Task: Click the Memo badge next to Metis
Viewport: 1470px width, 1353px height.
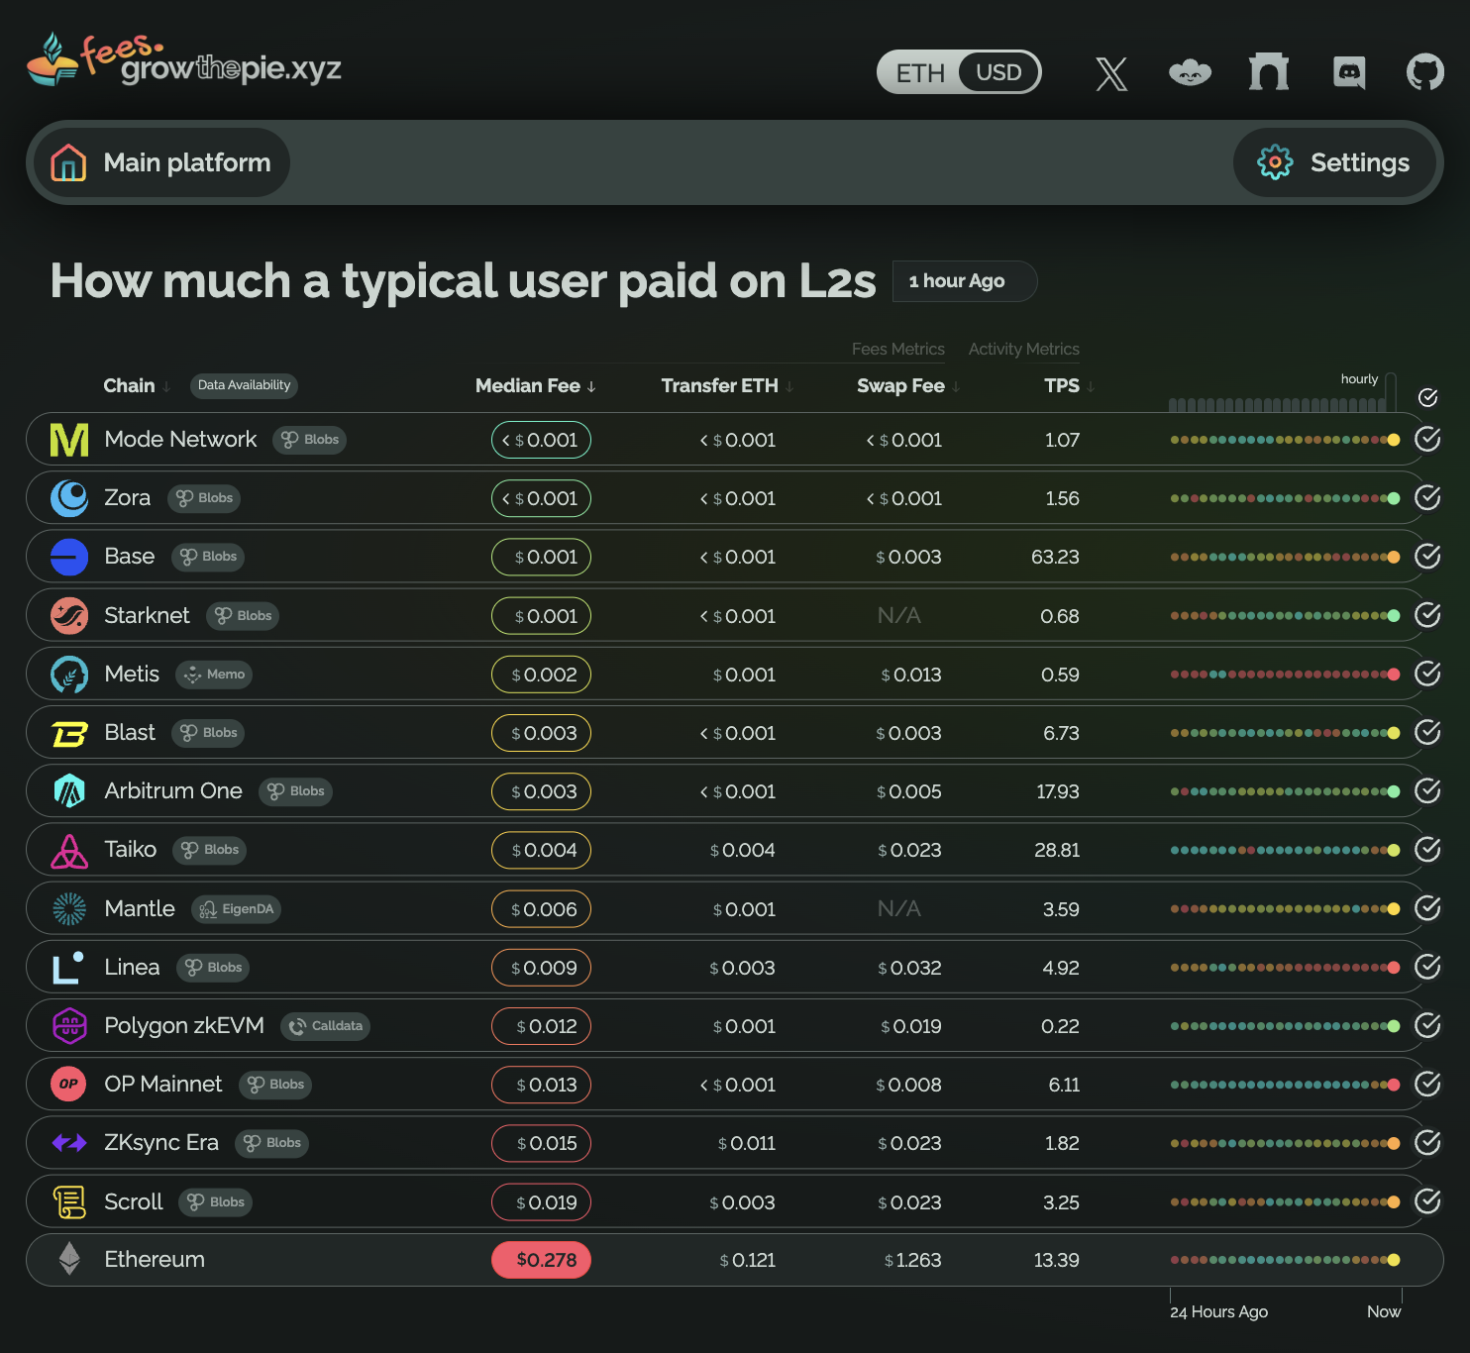Action: 214,675
